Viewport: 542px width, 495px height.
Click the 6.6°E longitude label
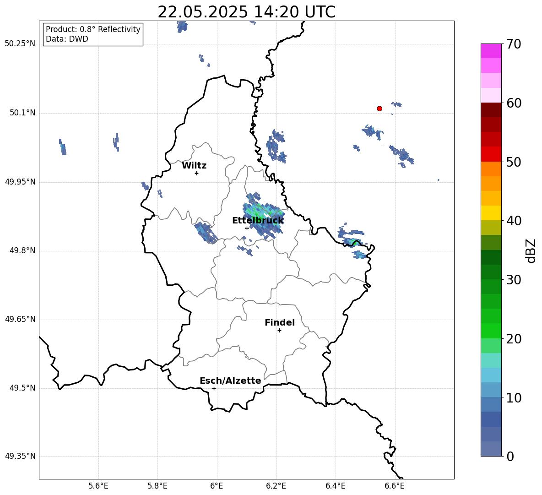click(395, 486)
